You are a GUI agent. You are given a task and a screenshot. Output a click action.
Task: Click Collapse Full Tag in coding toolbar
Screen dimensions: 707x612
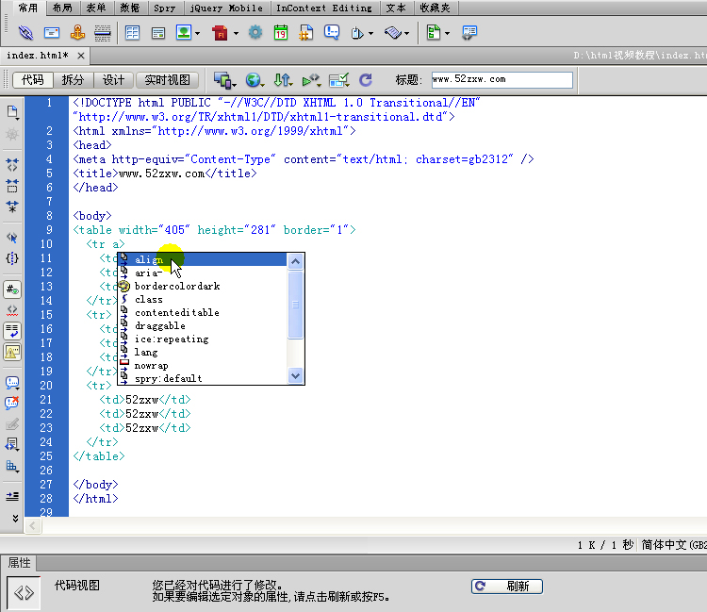(x=12, y=165)
